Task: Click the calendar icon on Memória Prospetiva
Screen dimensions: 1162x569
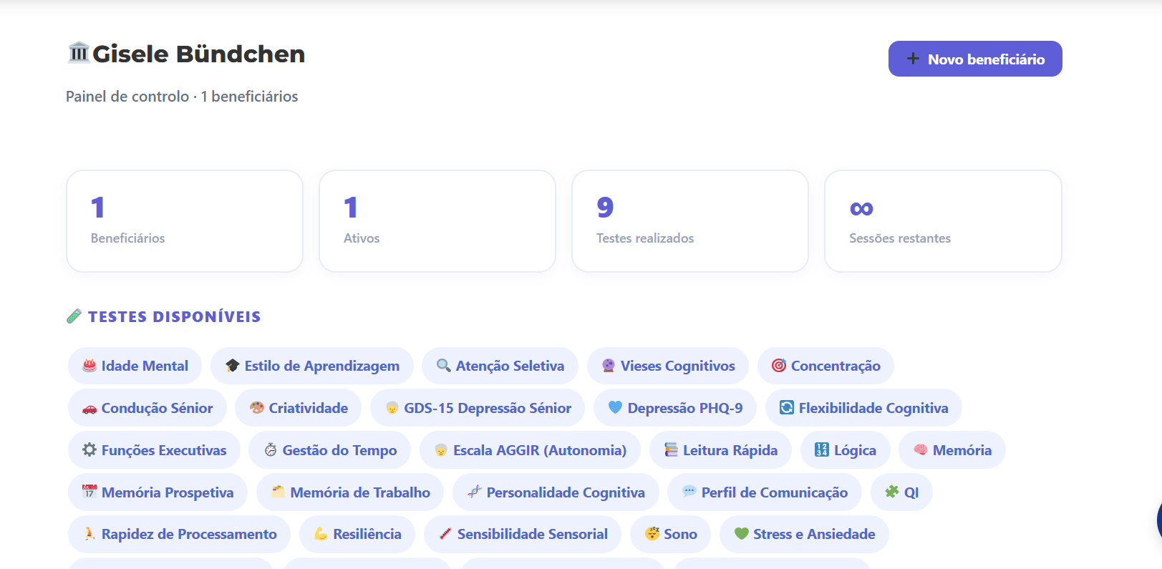Action: [x=89, y=492]
